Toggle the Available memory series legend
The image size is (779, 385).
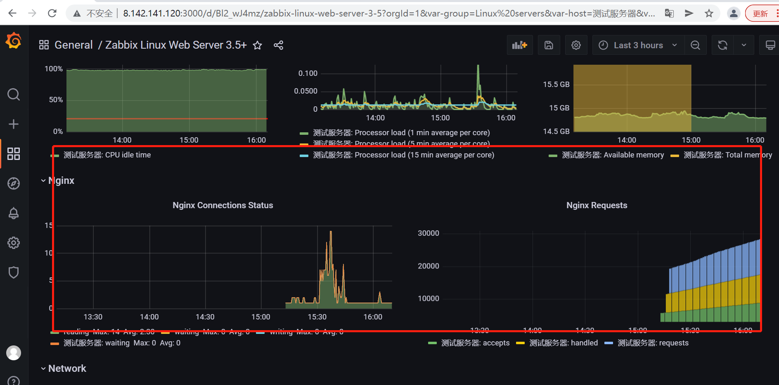pyautogui.click(x=612, y=155)
